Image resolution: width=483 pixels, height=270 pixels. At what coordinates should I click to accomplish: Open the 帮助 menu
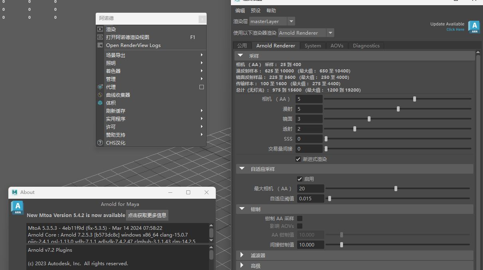pyautogui.click(x=271, y=11)
